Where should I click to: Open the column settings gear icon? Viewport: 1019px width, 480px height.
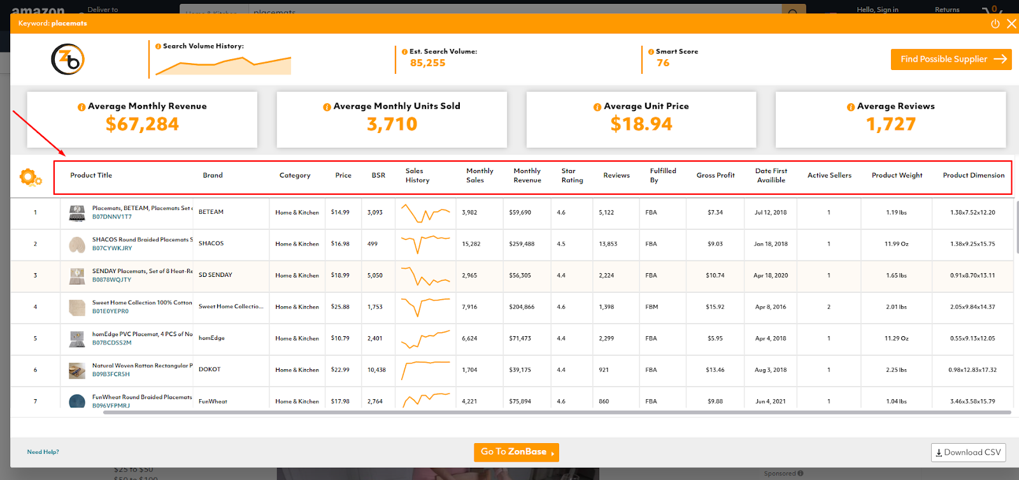(x=31, y=177)
